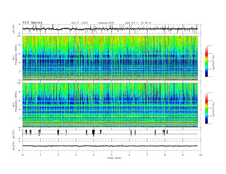Click the "6" kHz tick on ch.2 frequency axis

click(20, 101)
